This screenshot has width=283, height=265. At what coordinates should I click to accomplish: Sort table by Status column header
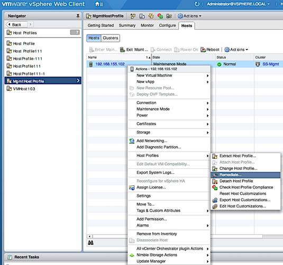(235, 58)
